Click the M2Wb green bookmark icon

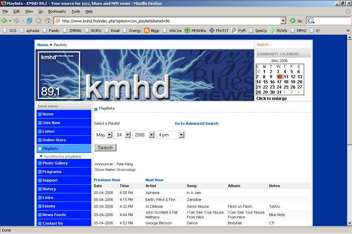(272, 30)
